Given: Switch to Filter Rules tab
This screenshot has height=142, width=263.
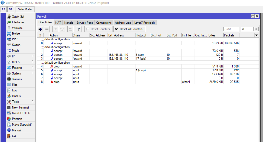Looking at the screenshot, I should (x=45, y=22).
